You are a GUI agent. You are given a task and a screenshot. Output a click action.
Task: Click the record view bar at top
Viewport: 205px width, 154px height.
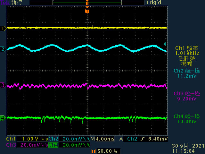tap(87, 3)
